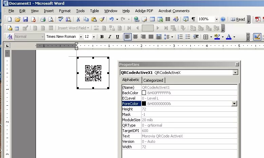Activate the Format Painter brush

(102, 20)
